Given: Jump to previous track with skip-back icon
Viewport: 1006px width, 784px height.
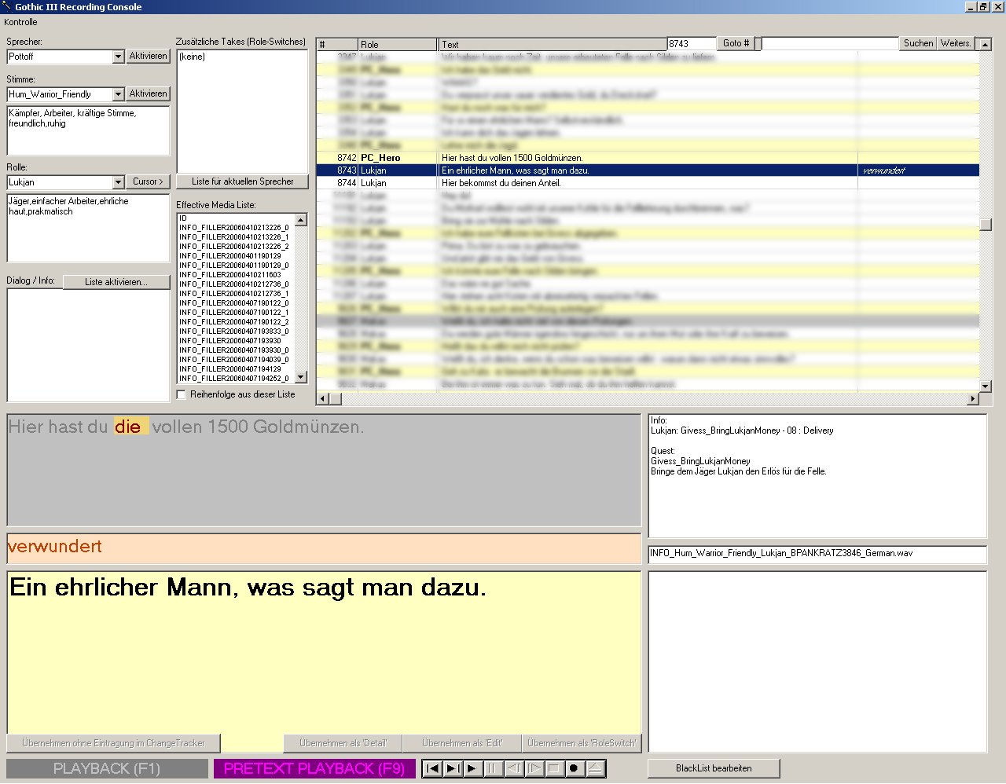Looking at the screenshot, I should (431, 768).
